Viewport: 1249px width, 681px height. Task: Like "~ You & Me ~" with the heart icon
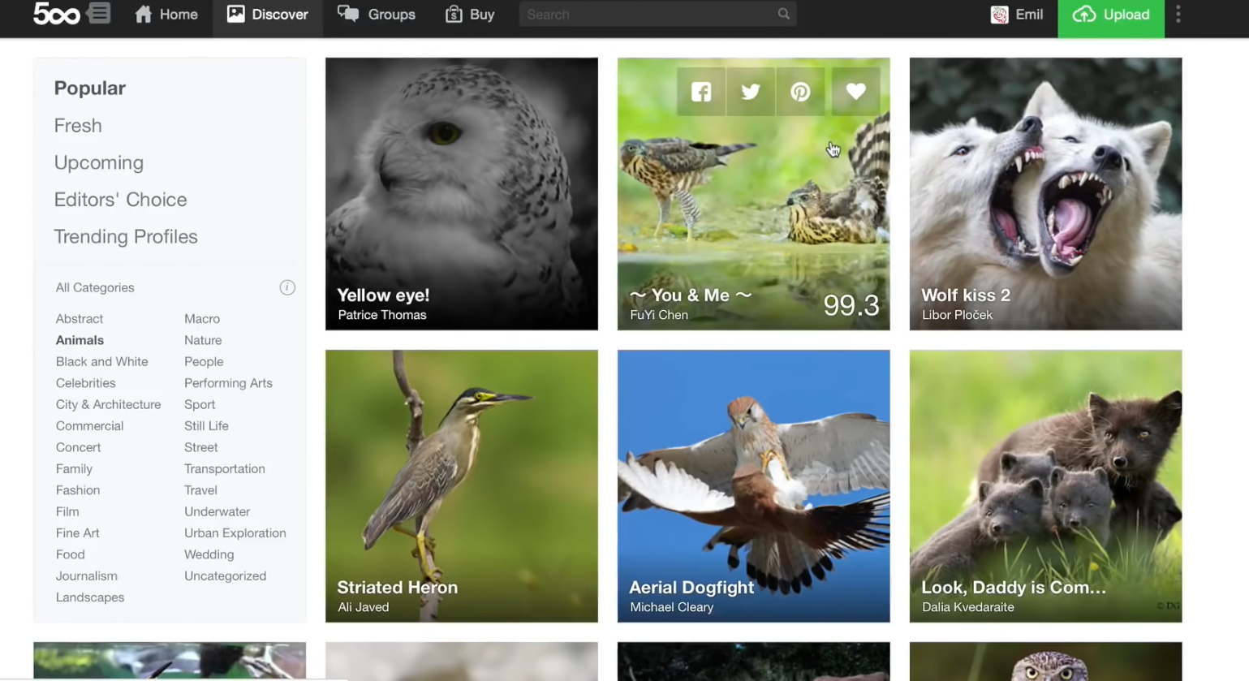coord(856,91)
